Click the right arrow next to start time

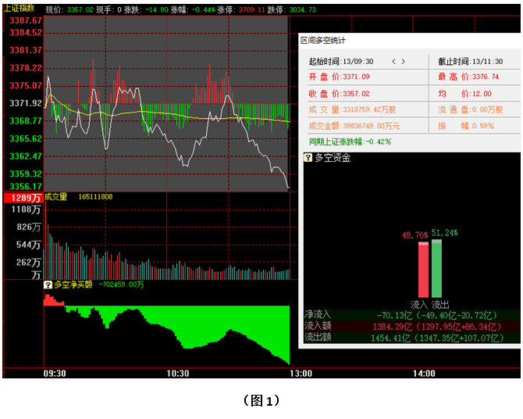pyautogui.click(x=404, y=61)
